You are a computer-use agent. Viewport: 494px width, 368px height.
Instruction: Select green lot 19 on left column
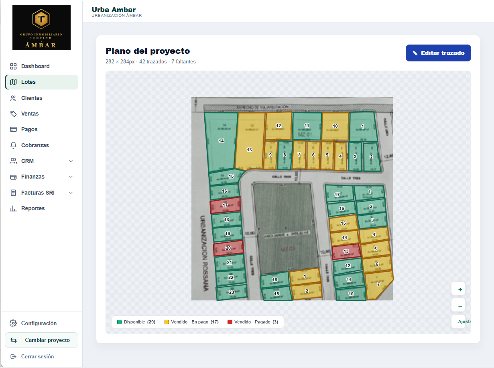228,234
